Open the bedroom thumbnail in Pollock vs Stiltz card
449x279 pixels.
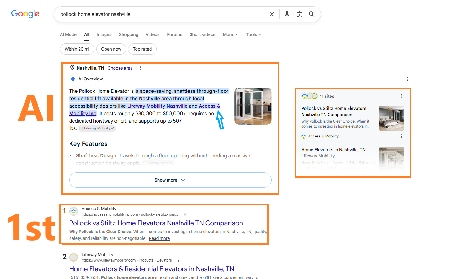[x=392, y=118]
